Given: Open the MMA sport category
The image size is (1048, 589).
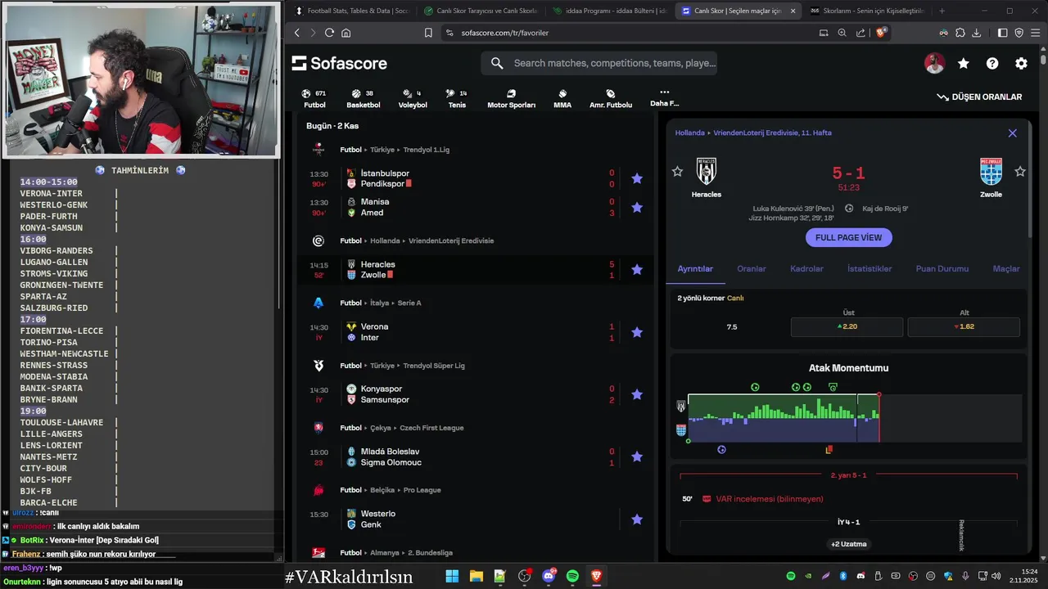Looking at the screenshot, I should [x=562, y=98].
